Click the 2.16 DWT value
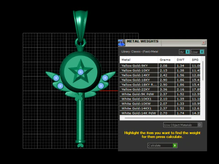The image size is (219, 164). 180,89
